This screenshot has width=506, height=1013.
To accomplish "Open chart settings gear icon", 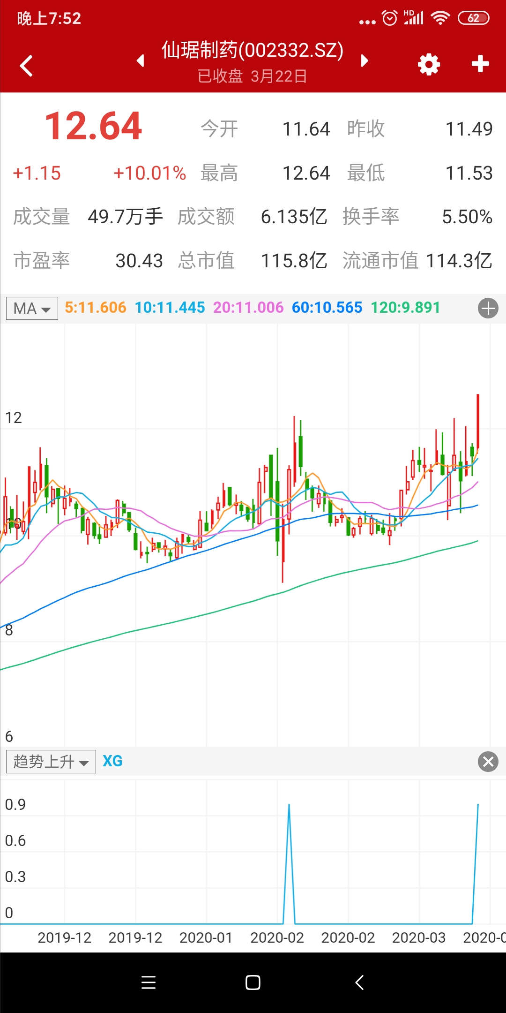I will [429, 64].
